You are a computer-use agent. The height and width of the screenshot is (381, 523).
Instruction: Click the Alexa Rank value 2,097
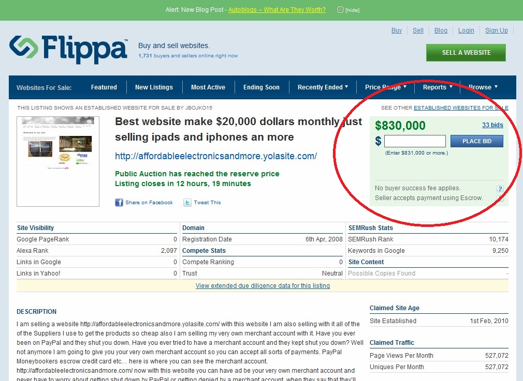click(x=169, y=250)
